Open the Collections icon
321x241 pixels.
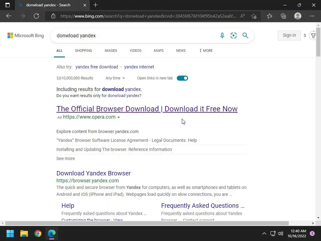[283, 16]
